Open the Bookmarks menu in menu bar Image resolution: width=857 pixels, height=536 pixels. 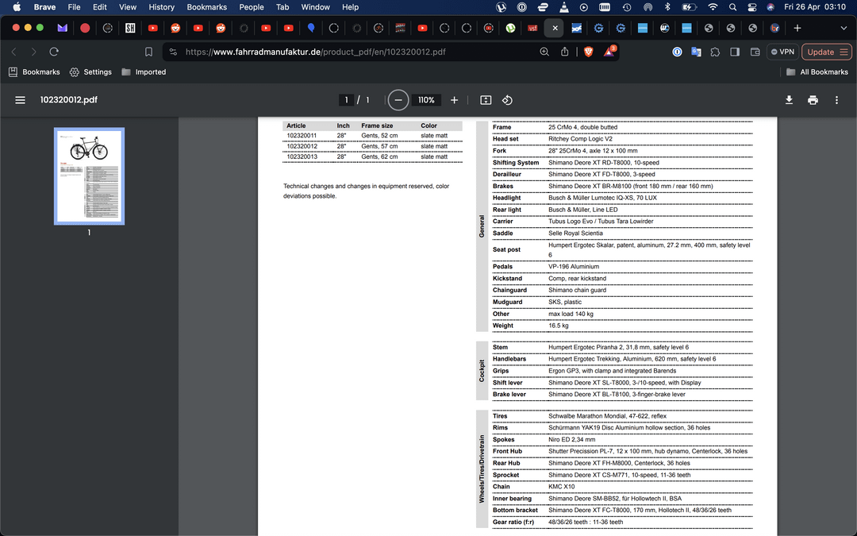pos(206,7)
